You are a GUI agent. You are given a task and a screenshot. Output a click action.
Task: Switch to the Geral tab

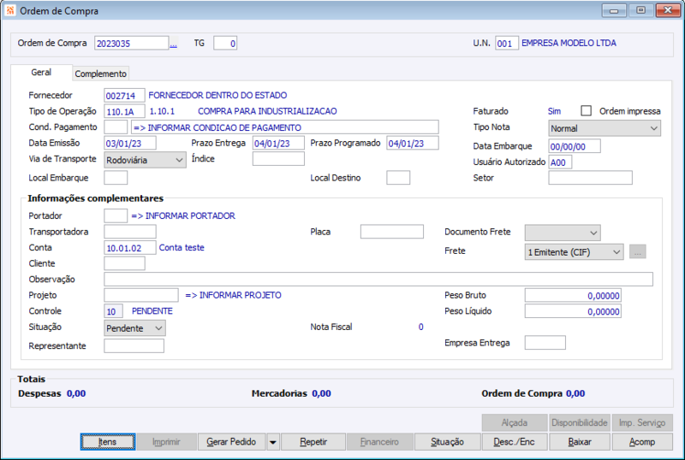click(41, 73)
